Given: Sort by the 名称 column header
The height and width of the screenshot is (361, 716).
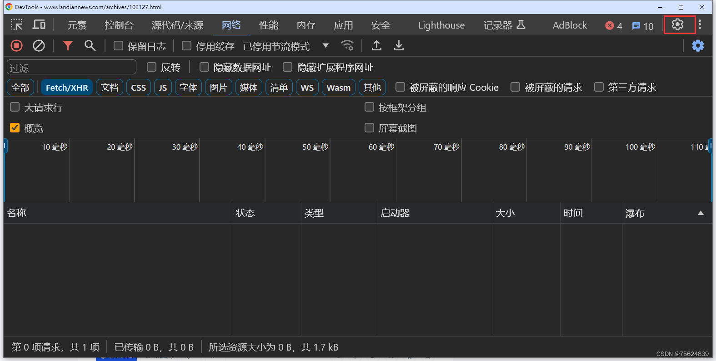Looking at the screenshot, I should (118, 213).
